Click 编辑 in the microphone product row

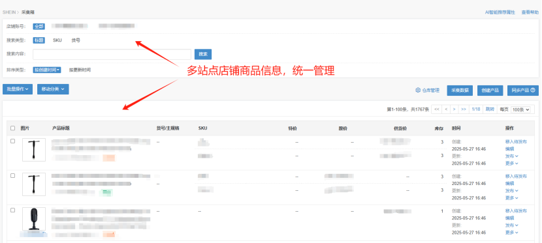[x=509, y=218]
